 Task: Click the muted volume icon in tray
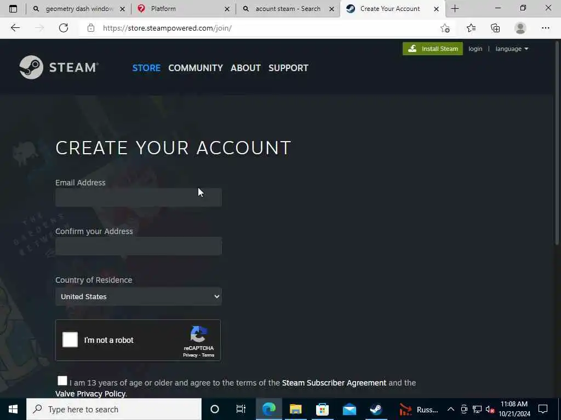[x=490, y=409]
